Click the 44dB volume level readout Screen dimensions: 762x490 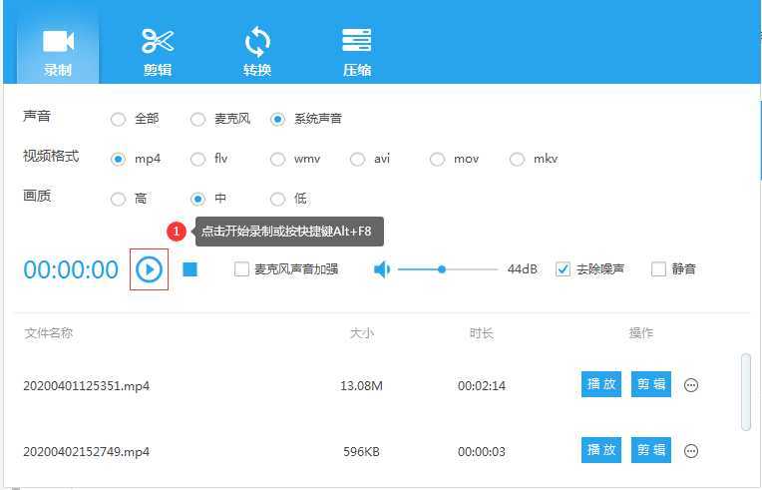523,269
